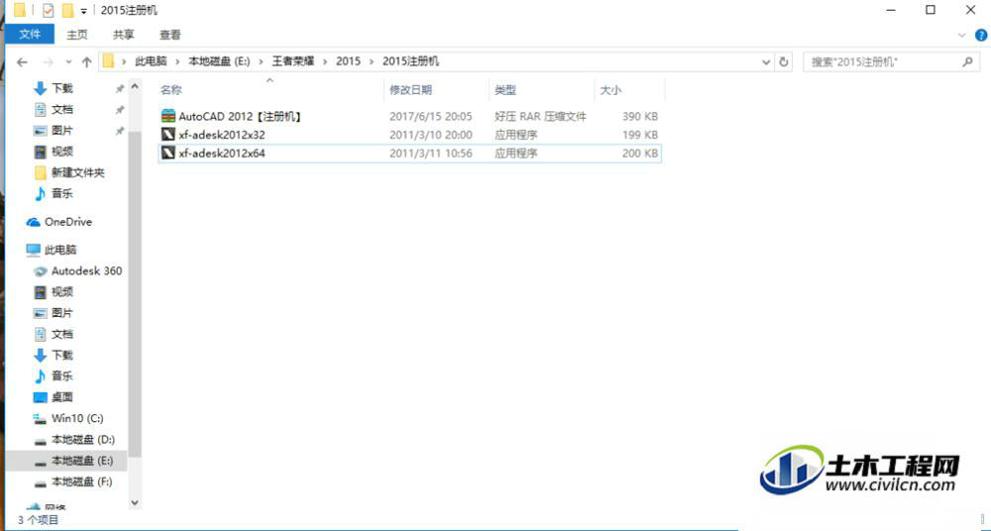Open 桌面 under 此电脑
991x531 pixels.
tap(61, 397)
